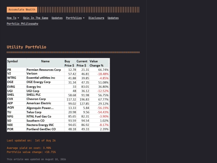Select the Chevron Corp name cell
The width and height of the screenshot is (217, 163).
36,99
